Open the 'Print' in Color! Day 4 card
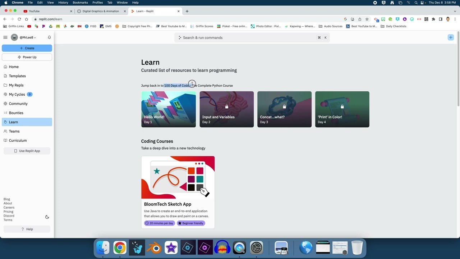The height and width of the screenshot is (259, 460). (342, 109)
